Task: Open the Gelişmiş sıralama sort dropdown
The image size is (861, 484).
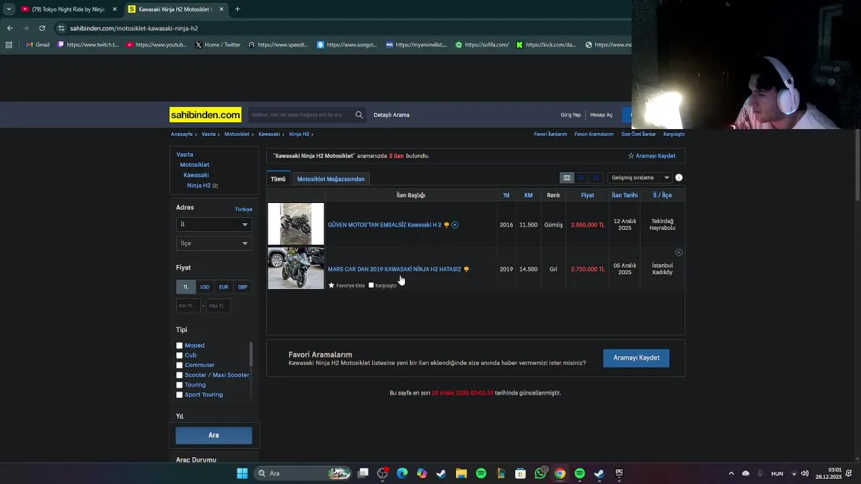Action: pyautogui.click(x=639, y=177)
